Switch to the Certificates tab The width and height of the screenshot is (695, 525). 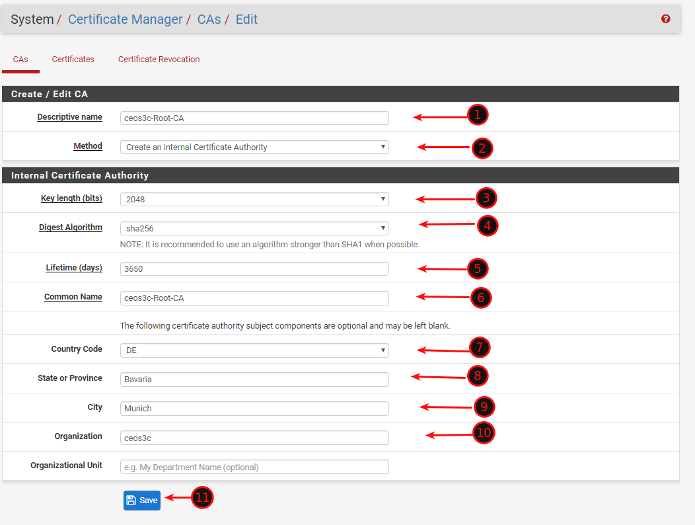tap(73, 60)
